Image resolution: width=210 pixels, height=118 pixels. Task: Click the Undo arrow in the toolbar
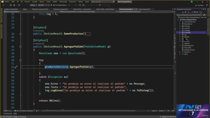[22, 5]
